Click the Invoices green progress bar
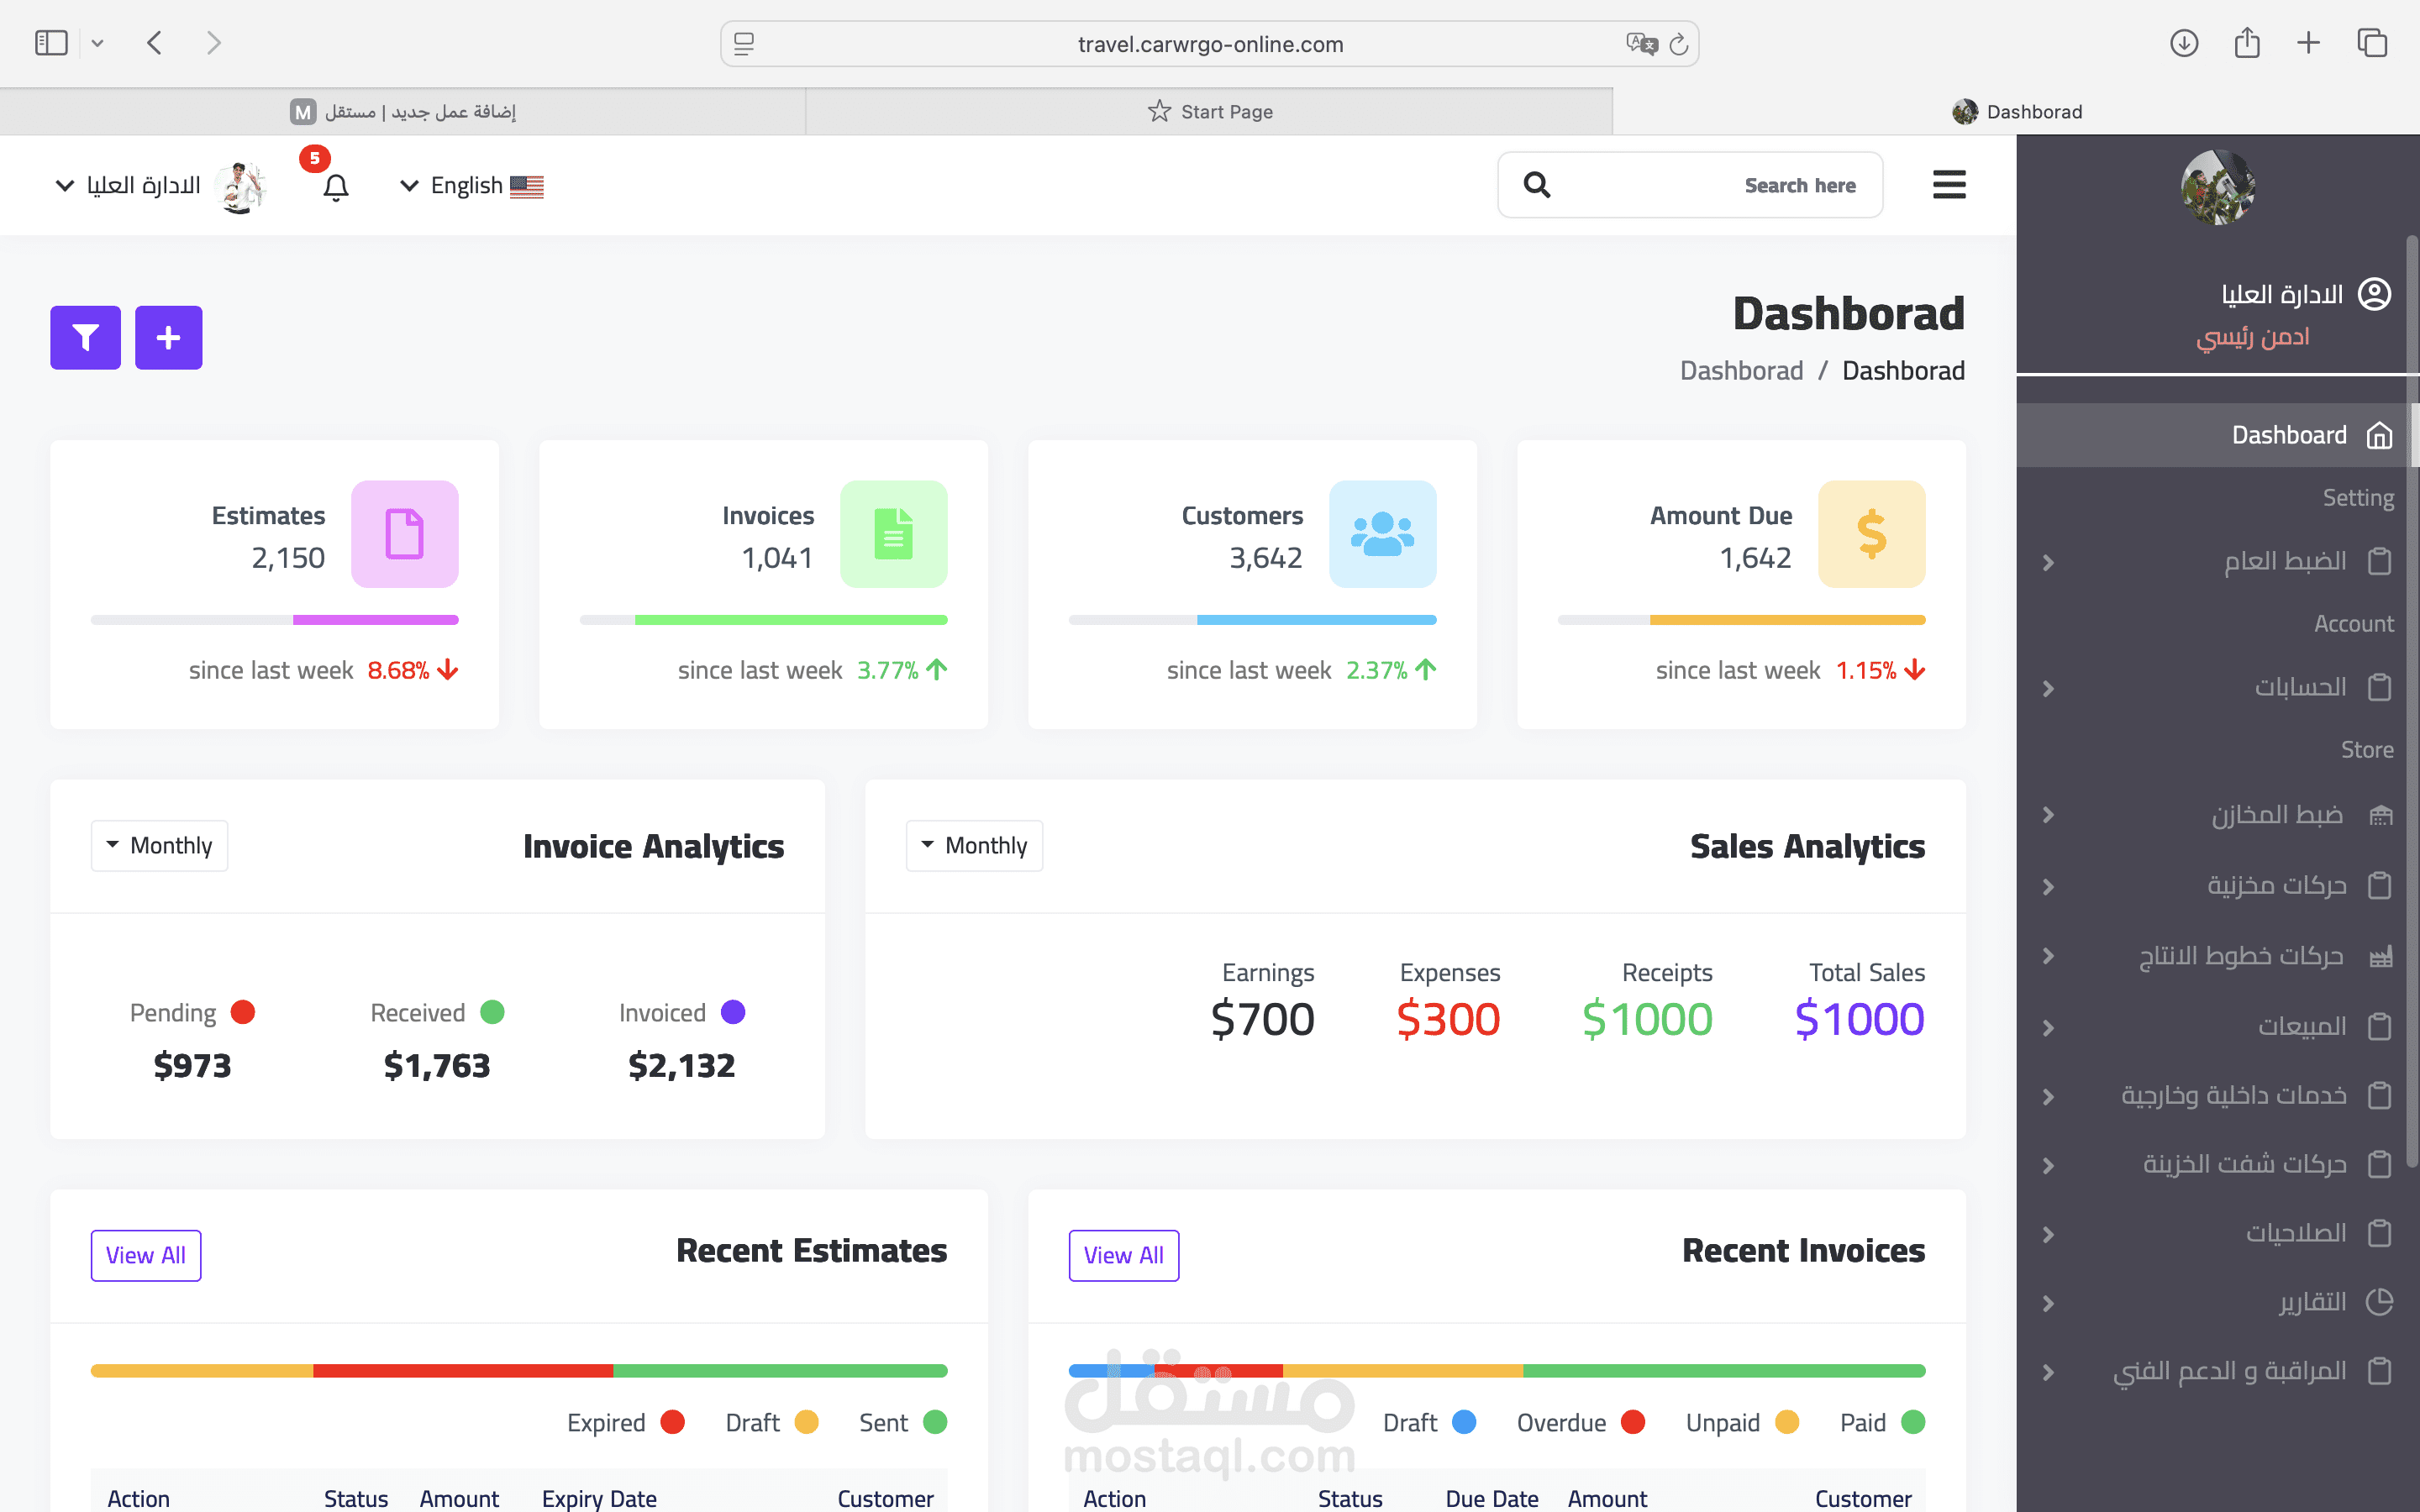The width and height of the screenshot is (2420, 1512). pos(790,619)
